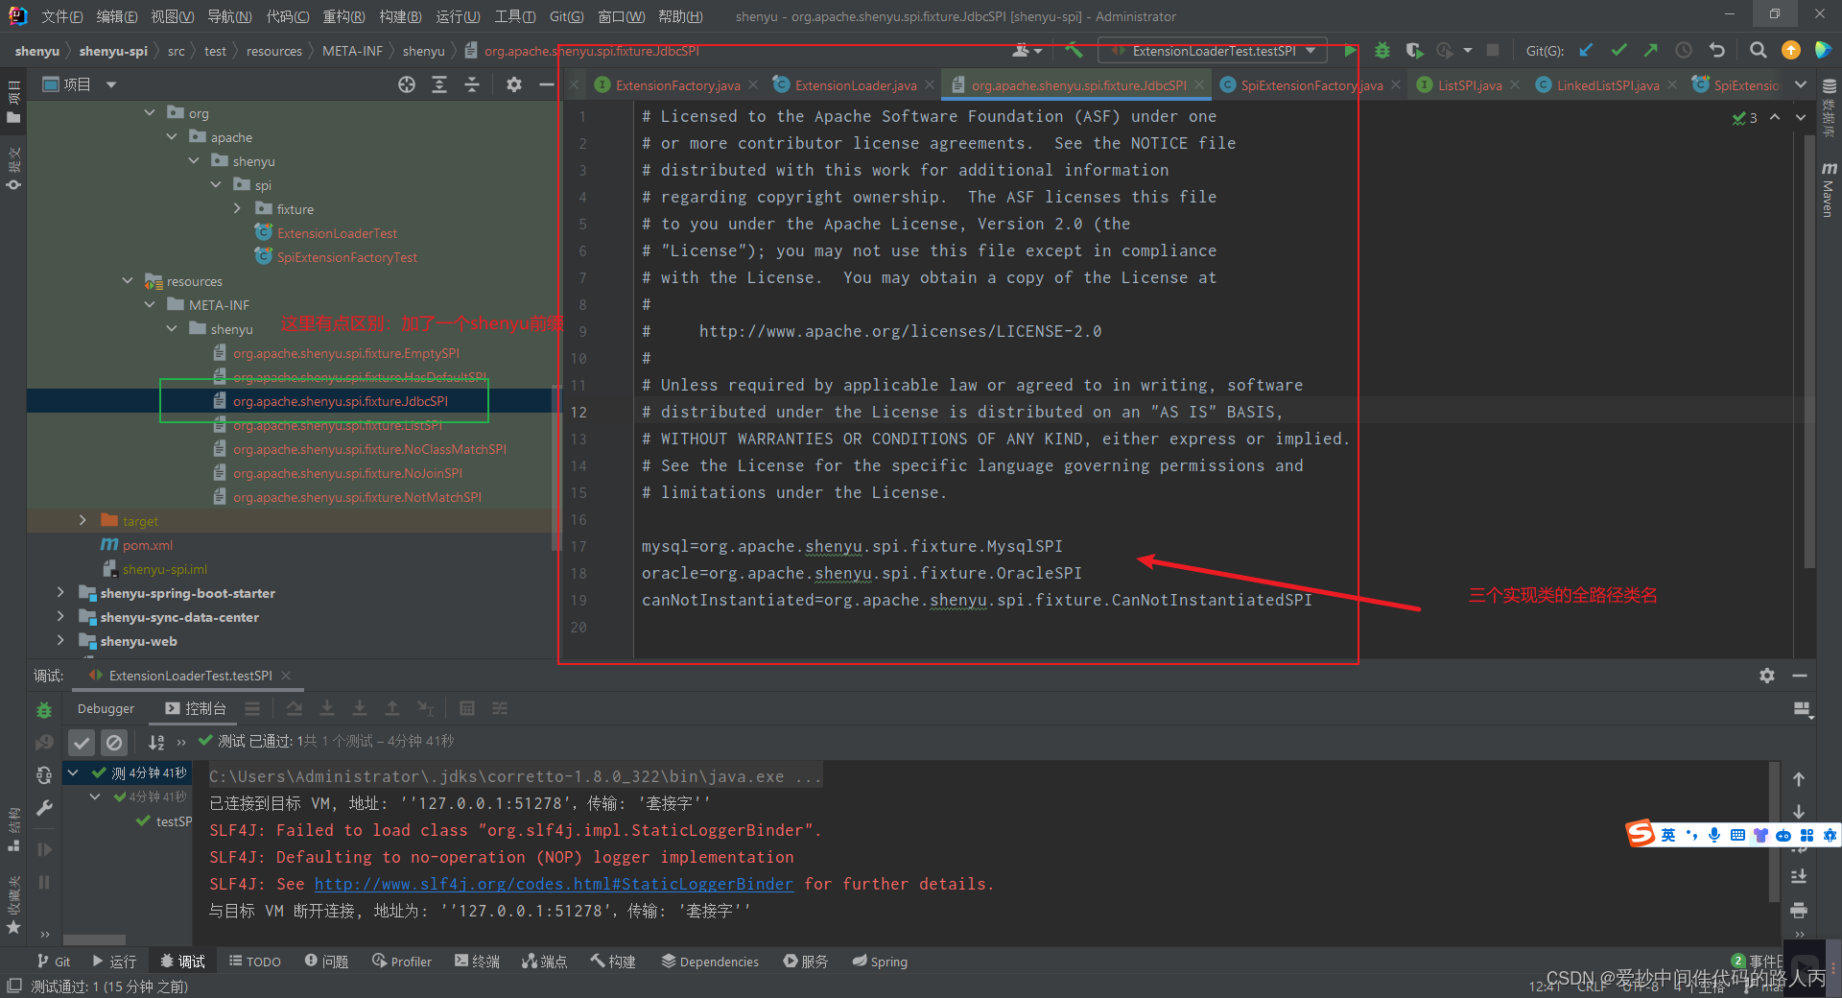The image size is (1842, 998).
Task: Toggle show passed tests with the checkmark button
Action: (x=82, y=742)
